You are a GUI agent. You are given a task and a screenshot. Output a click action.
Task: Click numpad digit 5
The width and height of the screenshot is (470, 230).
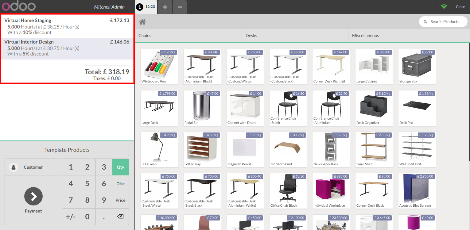tap(87, 184)
